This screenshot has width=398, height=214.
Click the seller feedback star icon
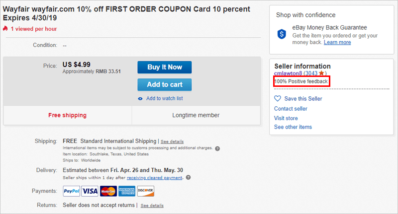(x=321, y=73)
